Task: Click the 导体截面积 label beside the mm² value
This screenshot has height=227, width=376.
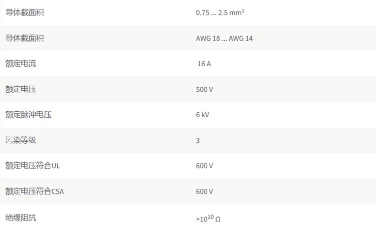Action: pos(25,12)
